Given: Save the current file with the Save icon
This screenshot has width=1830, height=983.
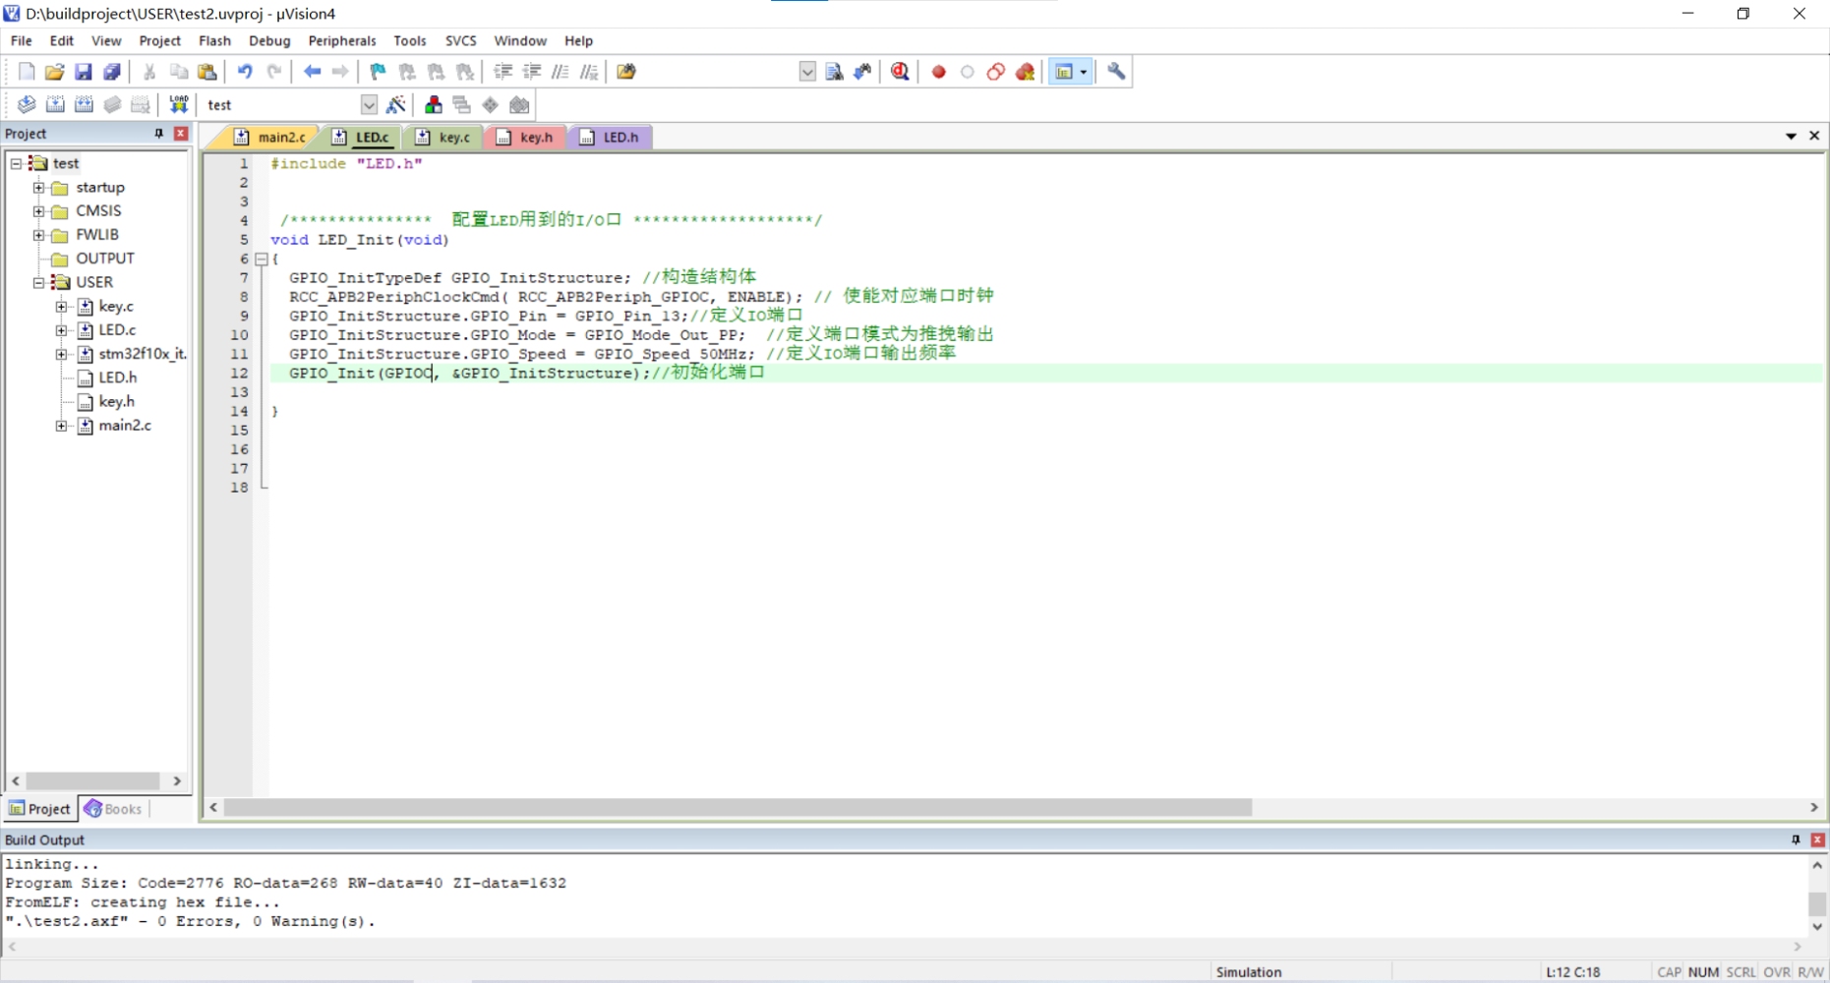Looking at the screenshot, I should click(84, 72).
